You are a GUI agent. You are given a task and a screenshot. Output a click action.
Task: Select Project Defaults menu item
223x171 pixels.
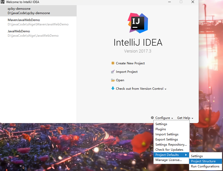click(172, 155)
